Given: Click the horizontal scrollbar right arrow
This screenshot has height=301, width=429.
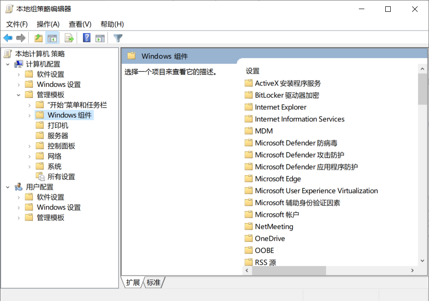Looking at the screenshot, I should pyautogui.click(x=412, y=271).
